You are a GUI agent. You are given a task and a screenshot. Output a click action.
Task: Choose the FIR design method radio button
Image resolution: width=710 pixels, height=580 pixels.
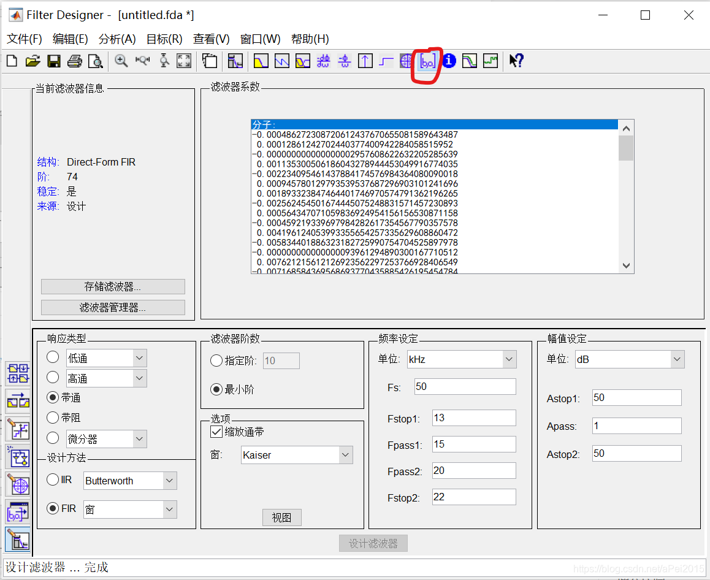pyautogui.click(x=53, y=508)
